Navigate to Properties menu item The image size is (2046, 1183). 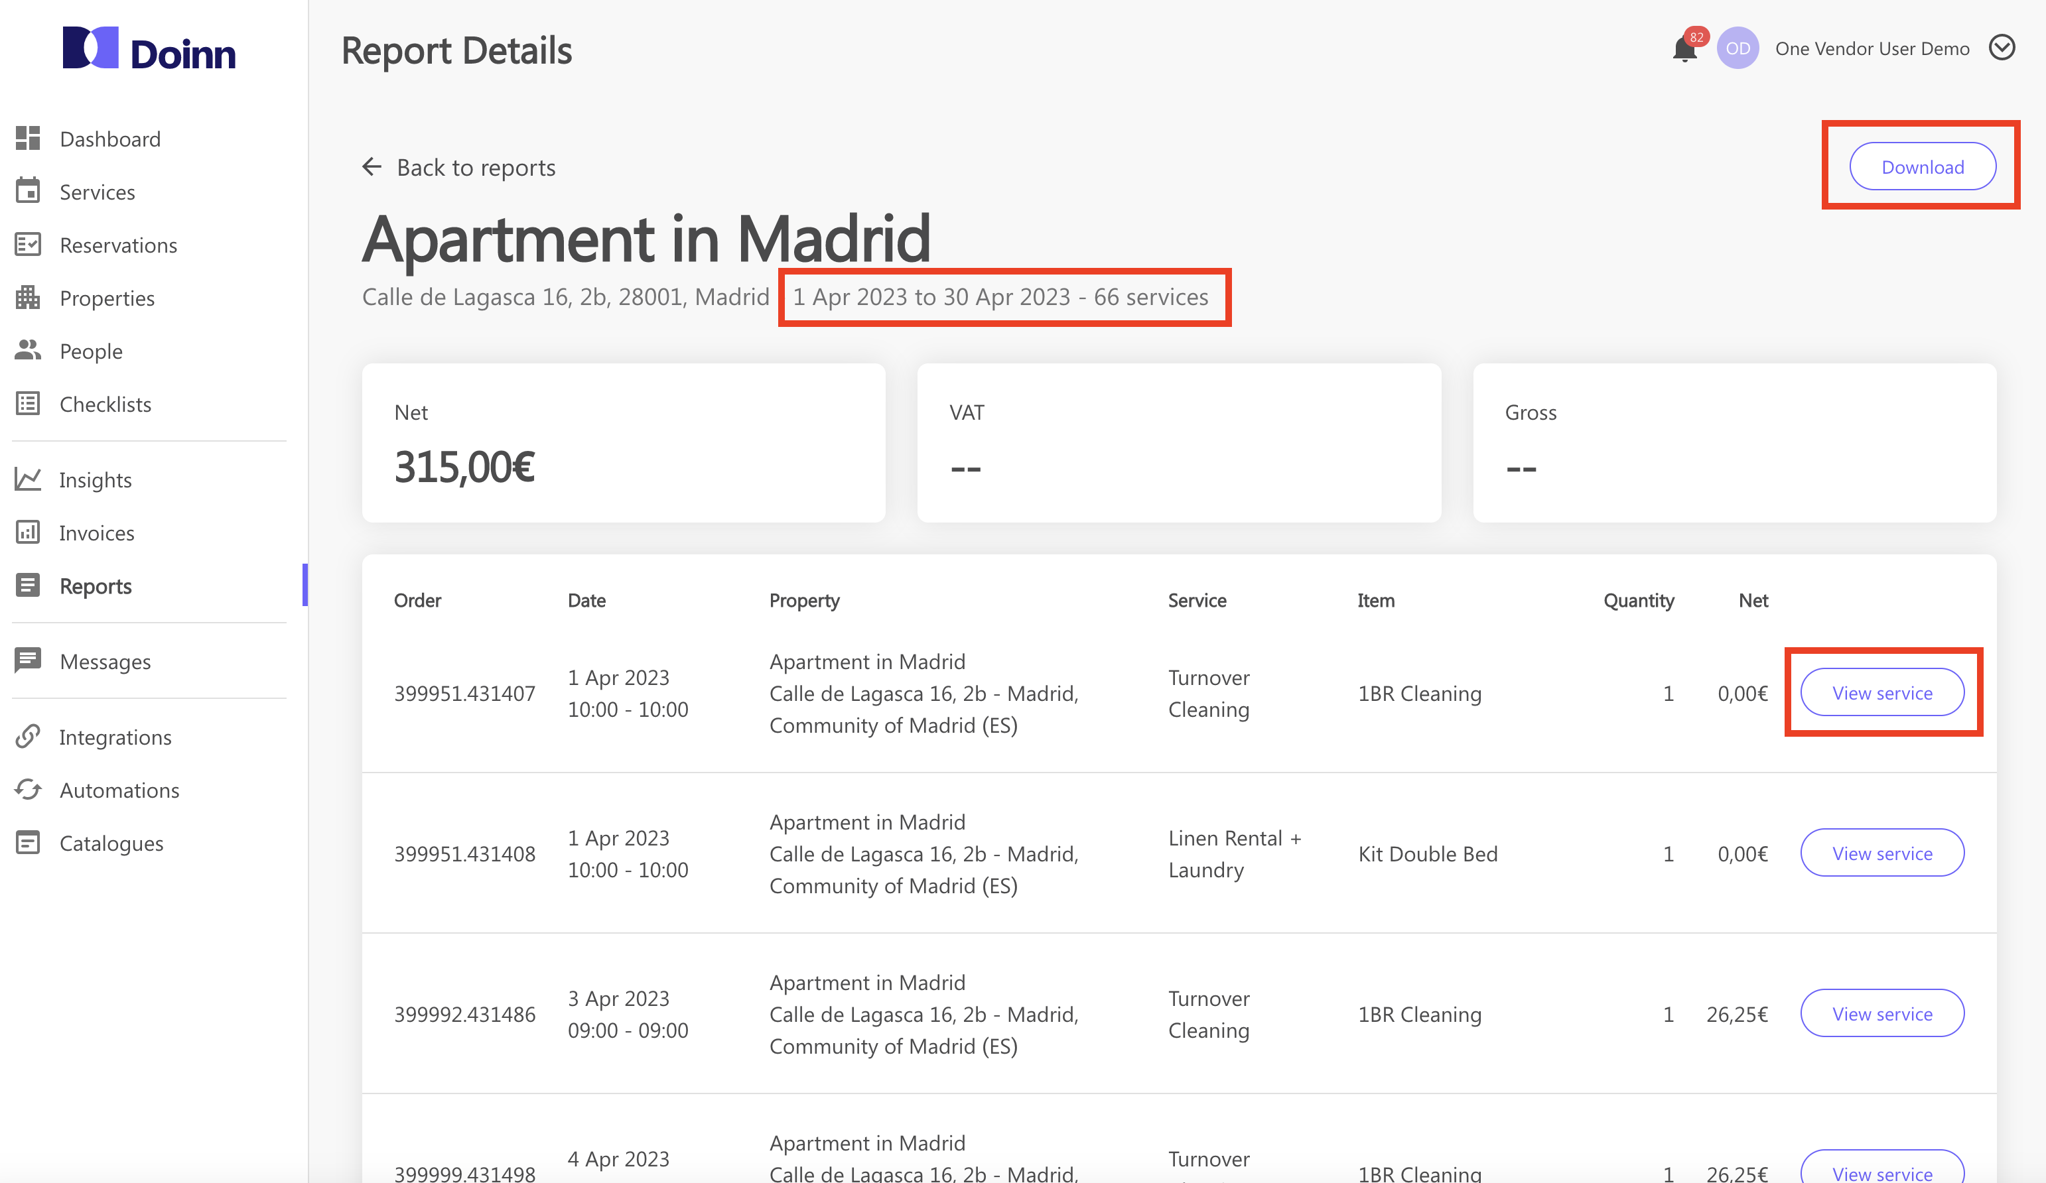pos(107,298)
